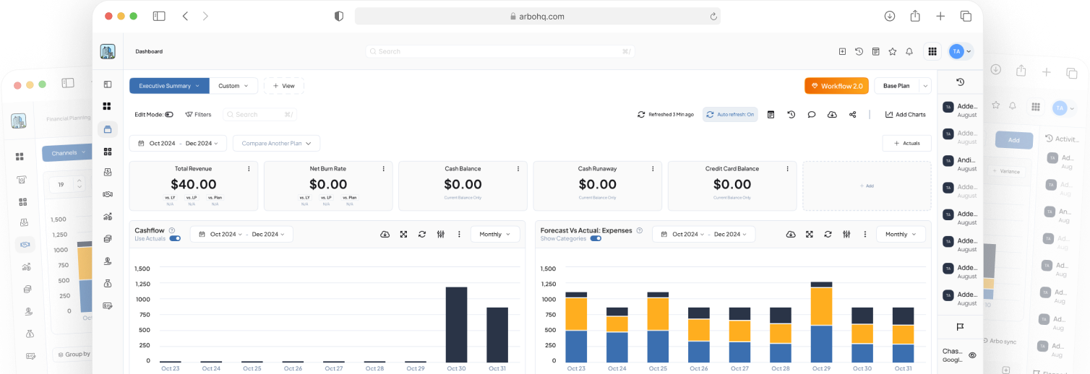Open Forecast Vs Actual Monthly dropdown
This screenshot has height=374, width=1090.
point(901,234)
